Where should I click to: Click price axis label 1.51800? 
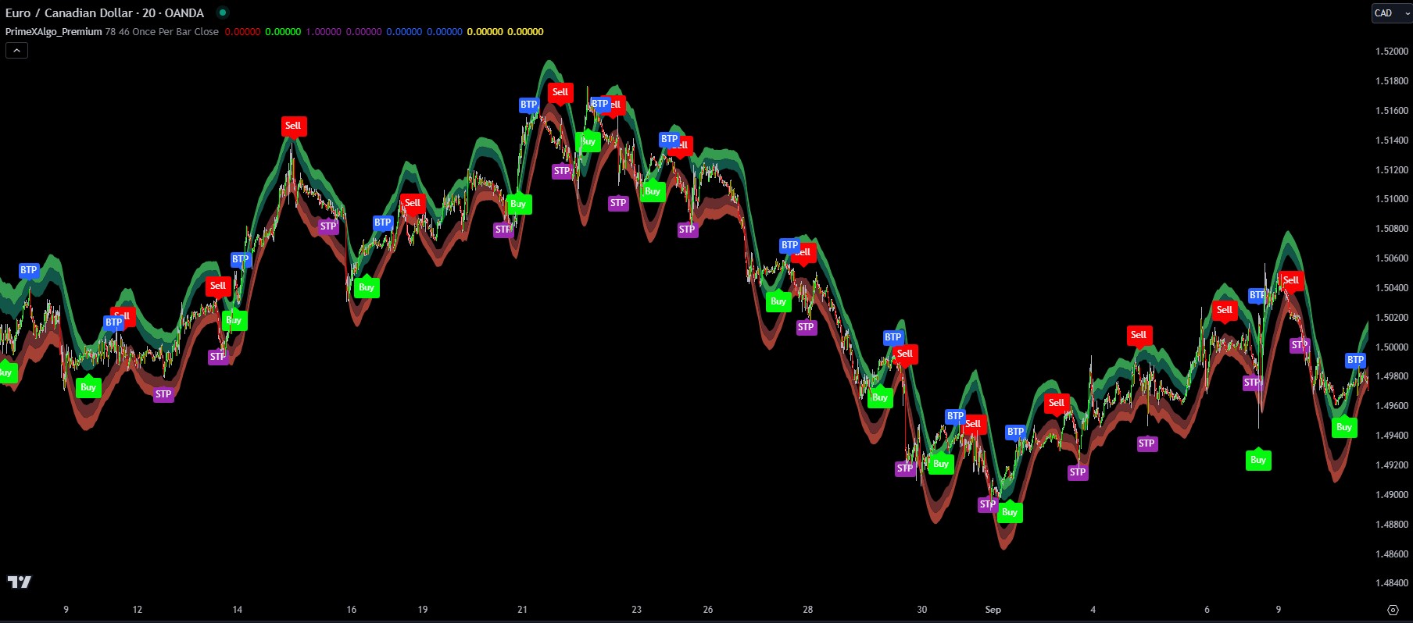coord(1392,81)
